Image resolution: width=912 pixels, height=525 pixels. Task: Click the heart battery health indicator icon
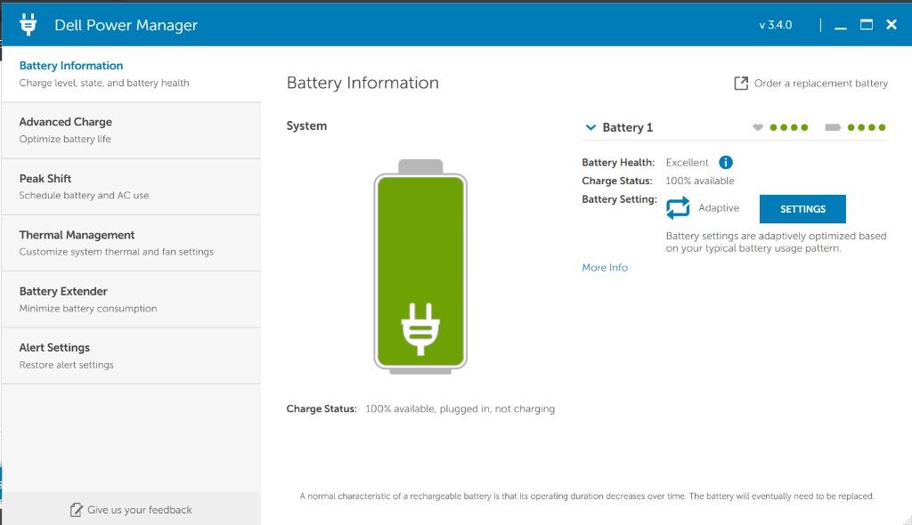click(758, 127)
